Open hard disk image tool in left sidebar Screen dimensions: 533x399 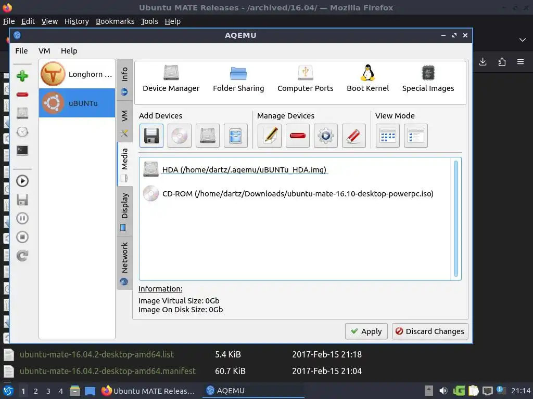click(x=22, y=113)
